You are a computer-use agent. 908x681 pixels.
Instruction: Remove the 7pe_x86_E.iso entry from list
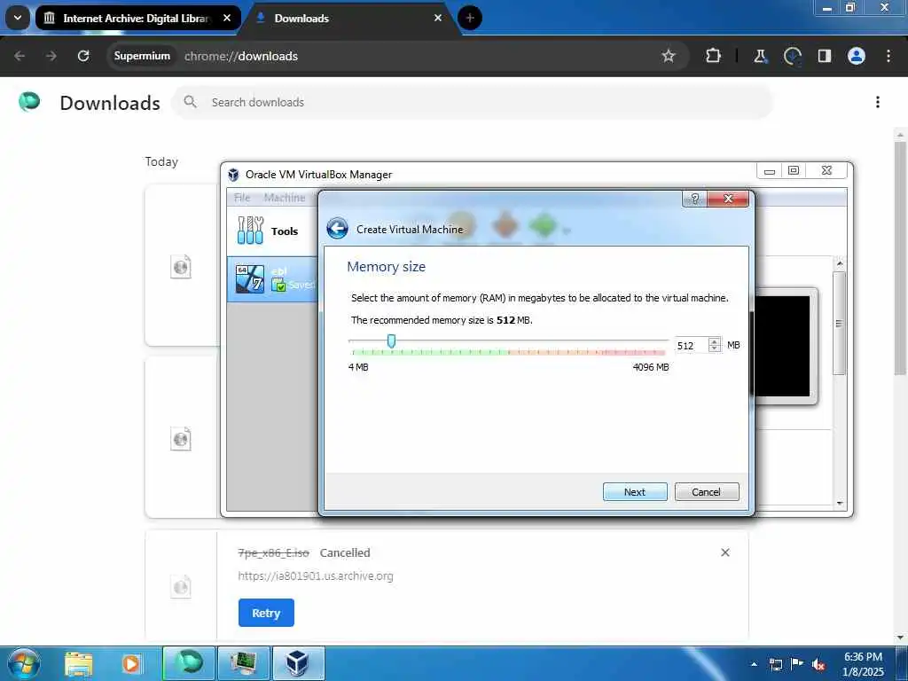tap(725, 552)
